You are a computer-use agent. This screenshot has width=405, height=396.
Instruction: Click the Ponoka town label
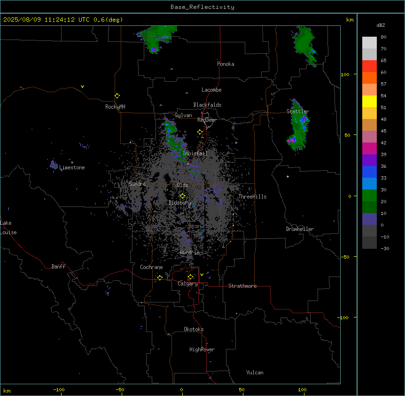coord(226,64)
